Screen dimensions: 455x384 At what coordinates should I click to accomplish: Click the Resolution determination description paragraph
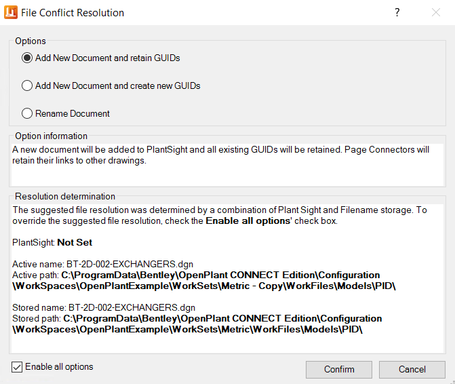(x=220, y=215)
